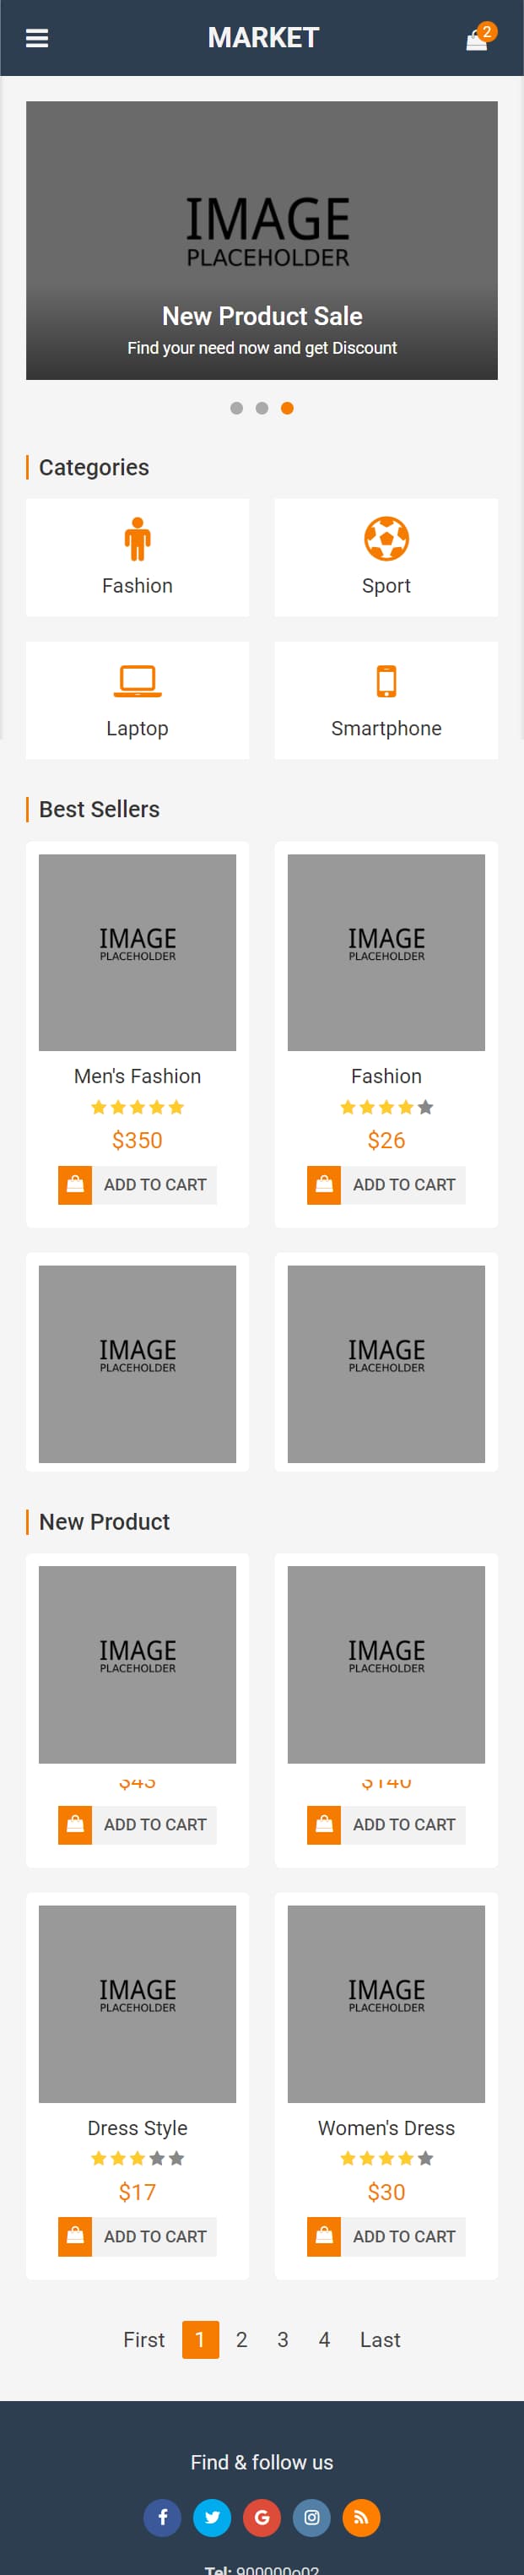This screenshot has width=524, height=2575.
Task: Browse the Fashion category
Action: [x=137, y=558]
